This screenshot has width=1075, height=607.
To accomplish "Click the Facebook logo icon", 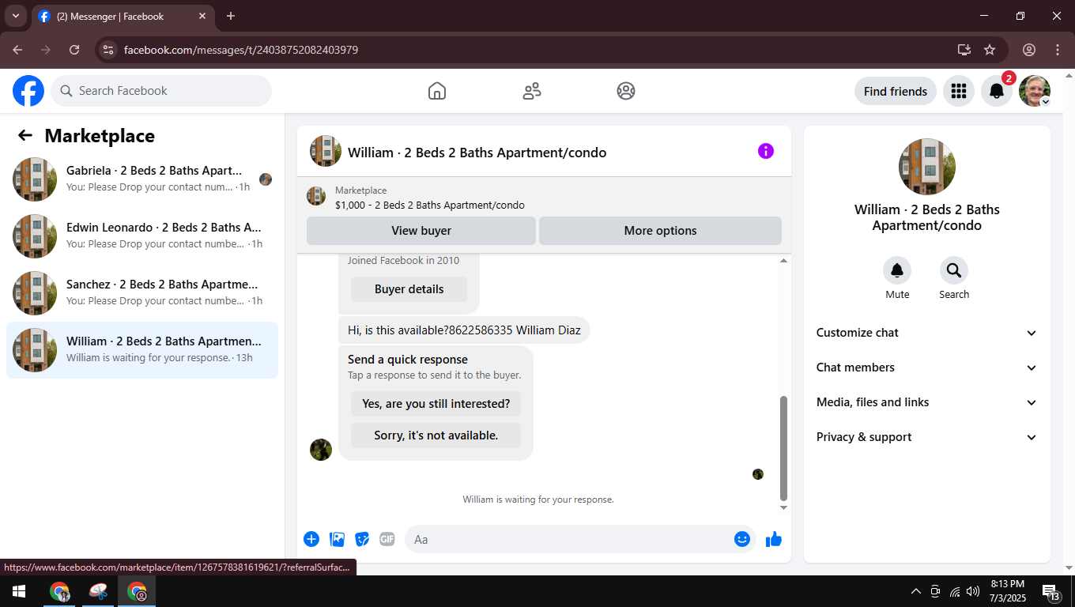I will pos(28,91).
